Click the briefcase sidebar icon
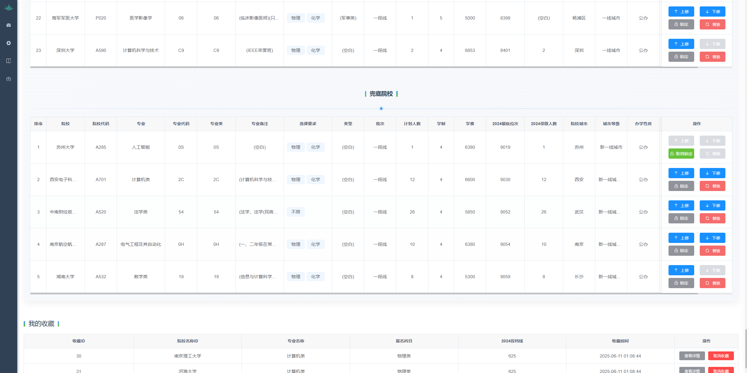Viewport: 747px width, 373px height. tap(8, 79)
